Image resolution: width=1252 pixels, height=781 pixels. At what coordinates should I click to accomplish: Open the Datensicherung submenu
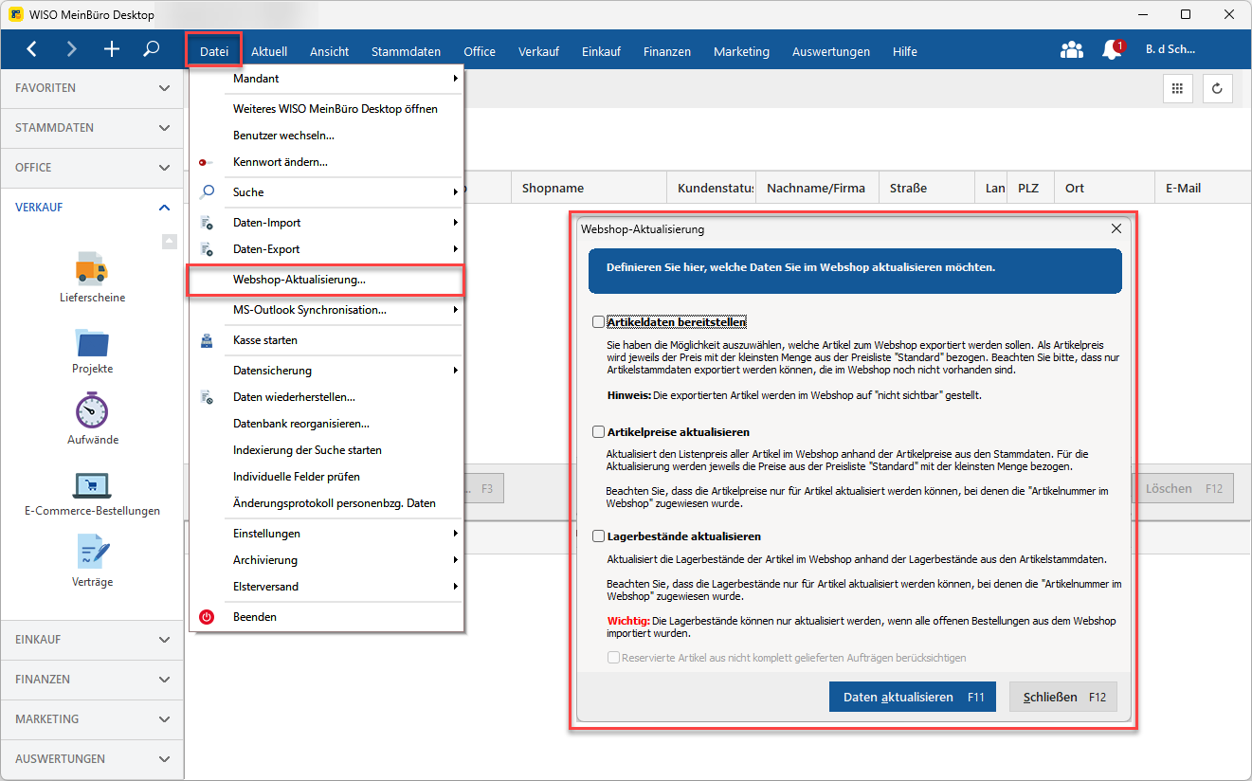(x=326, y=371)
